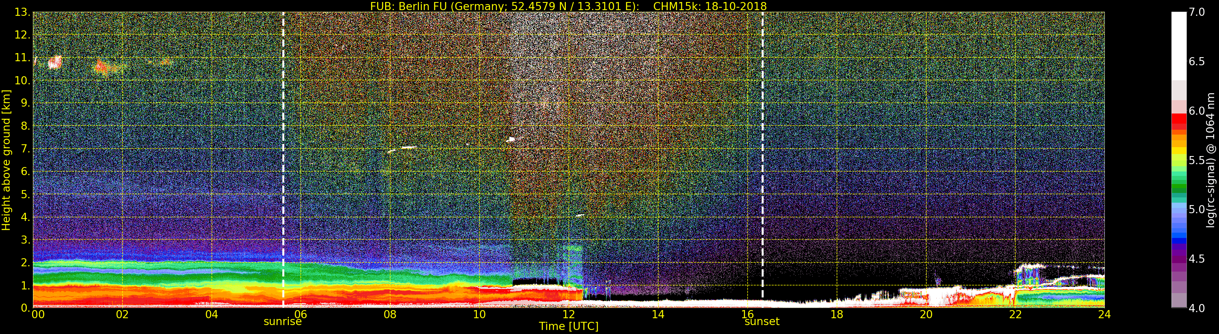Click the high cloud patch near 11 km
The height and width of the screenshot is (334, 1219).
click(x=55, y=62)
